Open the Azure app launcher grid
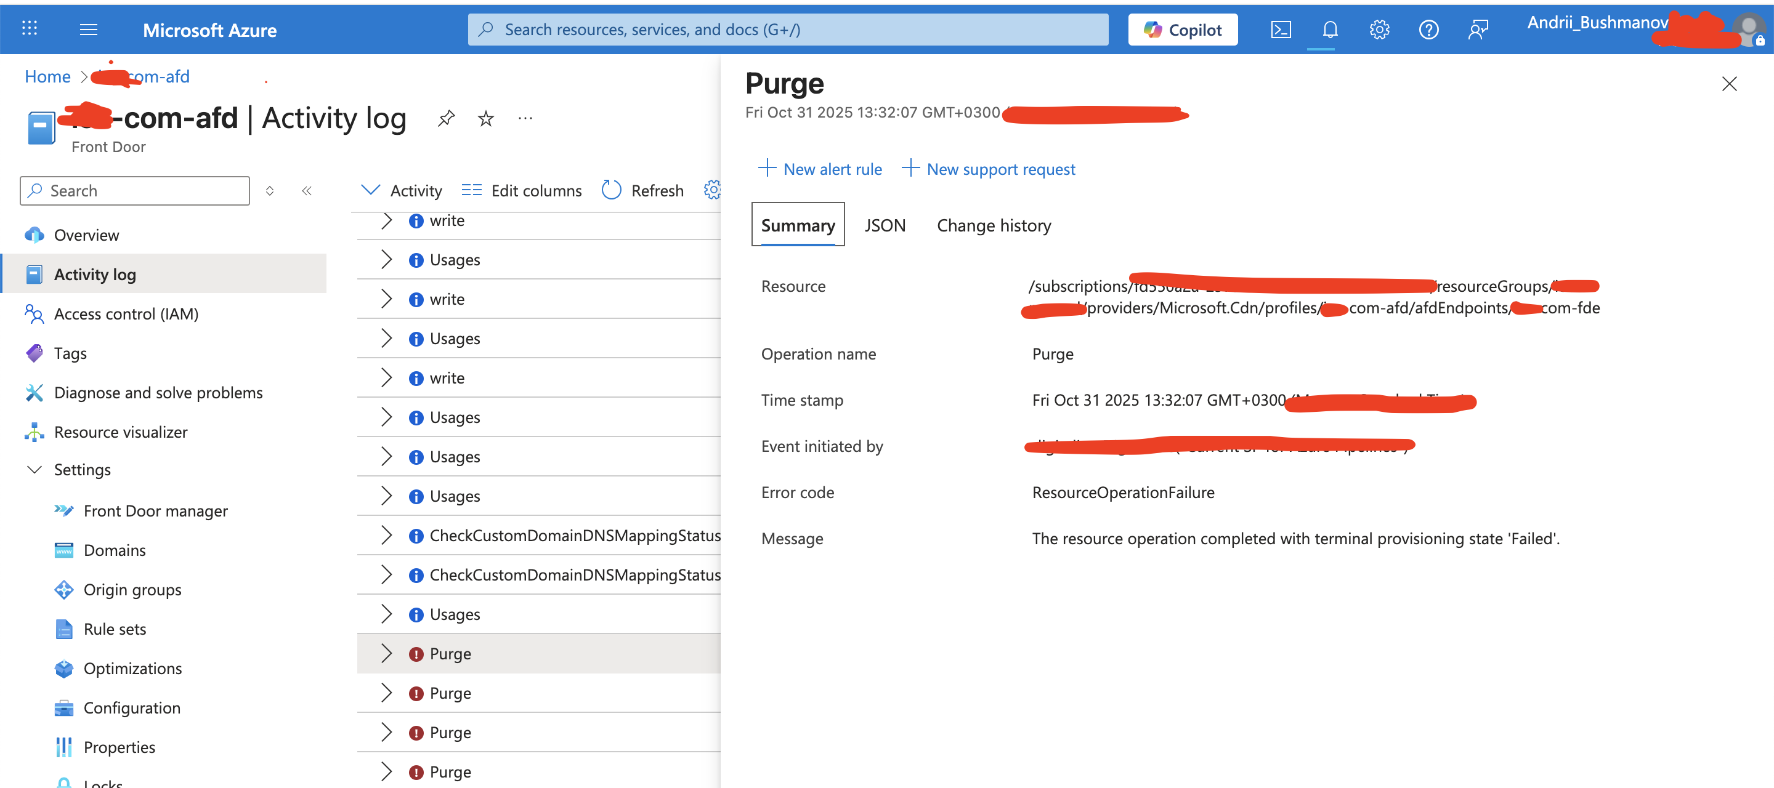The height and width of the screenshot is (788, 1774). (30, 29)
